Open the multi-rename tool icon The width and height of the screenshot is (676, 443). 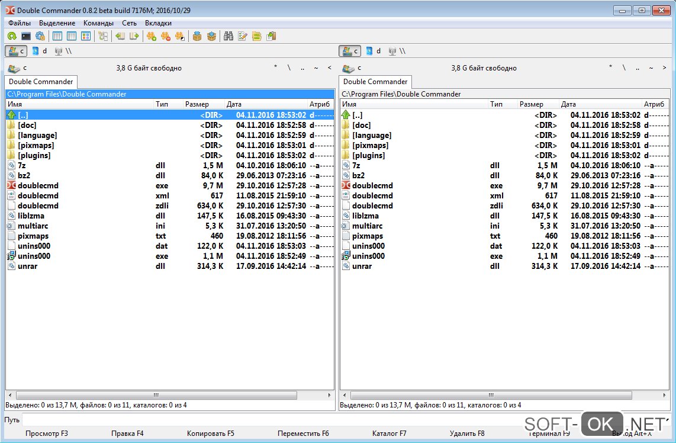[x=243, y=36]
